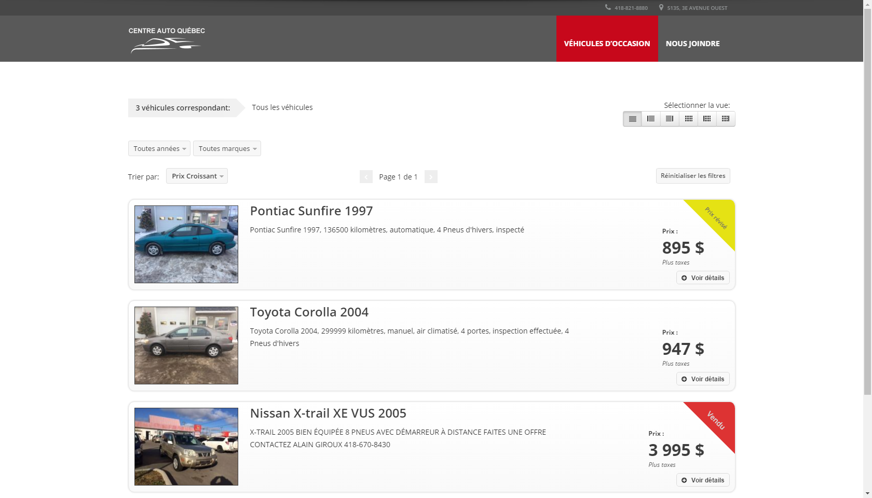
Task: Click the Pontiac Sunfire description text
Action: (387, 230)
